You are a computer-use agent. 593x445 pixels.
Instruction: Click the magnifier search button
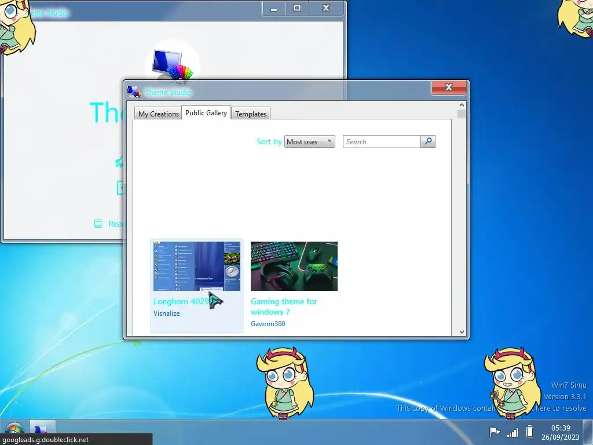pos(428,141)
